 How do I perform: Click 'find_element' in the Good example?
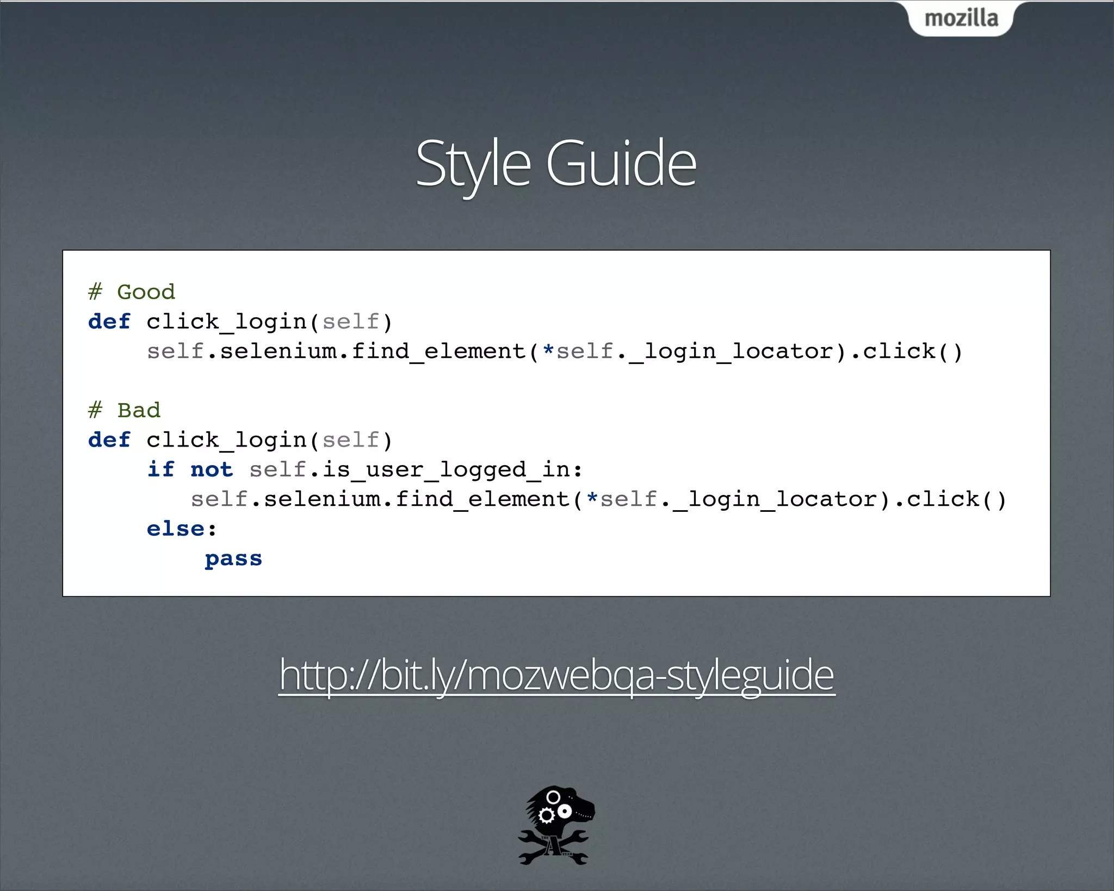coord(438,351)
